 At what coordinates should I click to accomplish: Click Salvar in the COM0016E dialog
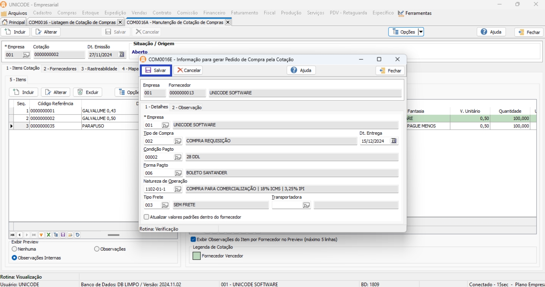(156, 70)
